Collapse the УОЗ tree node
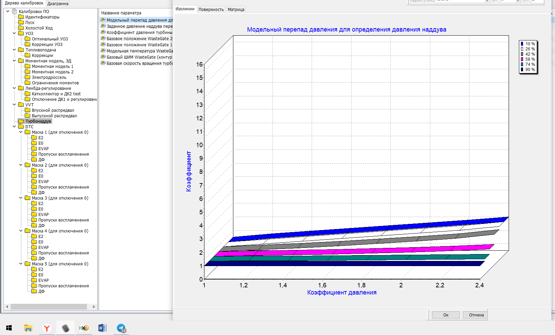Viewport: 555px width, 335px height. click(14, 33)
